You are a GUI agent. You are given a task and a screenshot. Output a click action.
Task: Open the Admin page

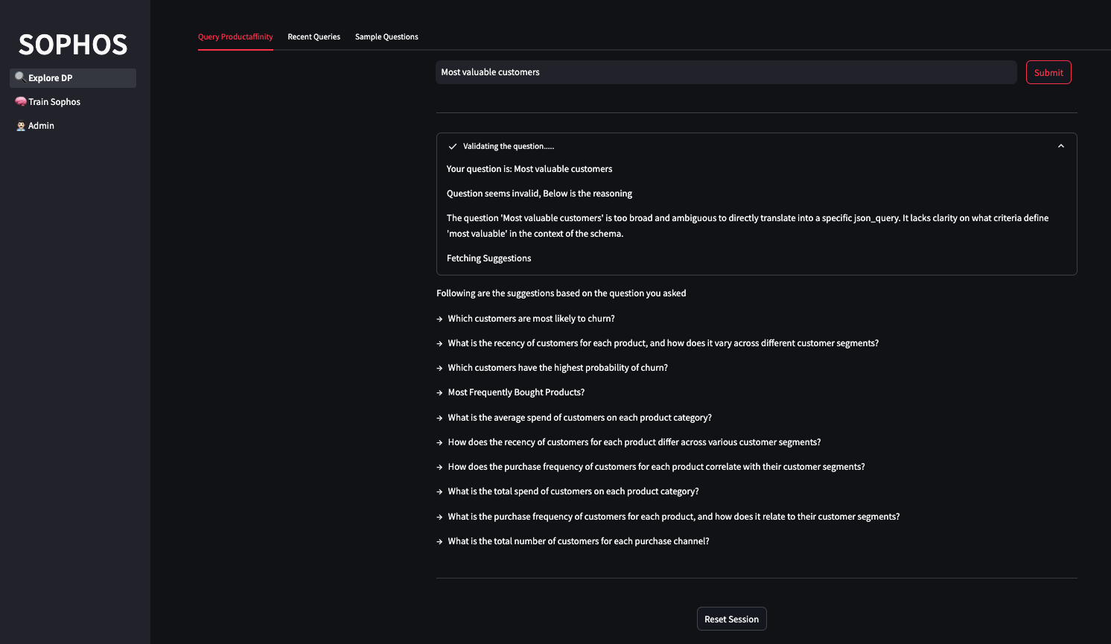73,126
